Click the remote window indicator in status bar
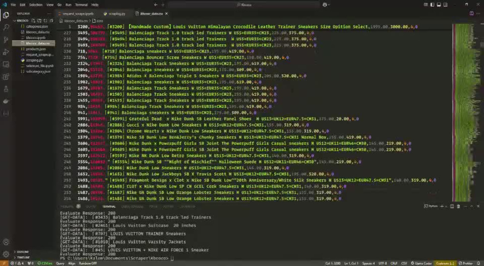The width and height of the screenshot is (484, 266). pyautogui.click(x=4, y=263)
